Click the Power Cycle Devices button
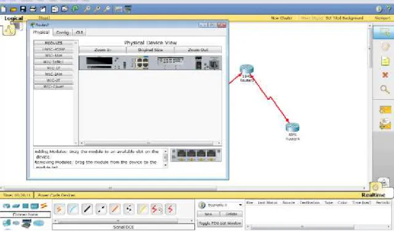The height and width of the screenshot is (231, 394). point(57,195)
